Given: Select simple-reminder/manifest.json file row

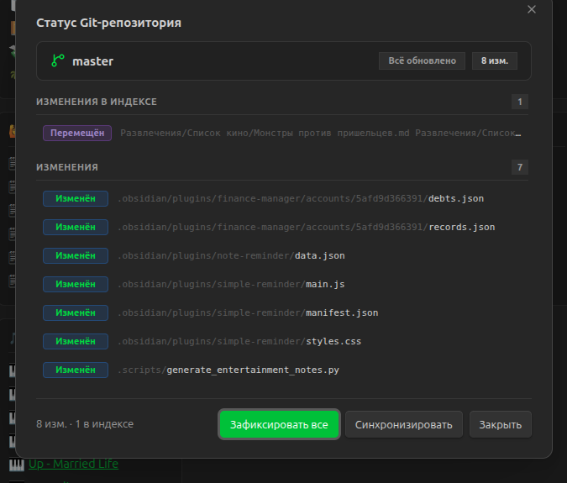Looking at the screenshot, I should coord(282,312).
